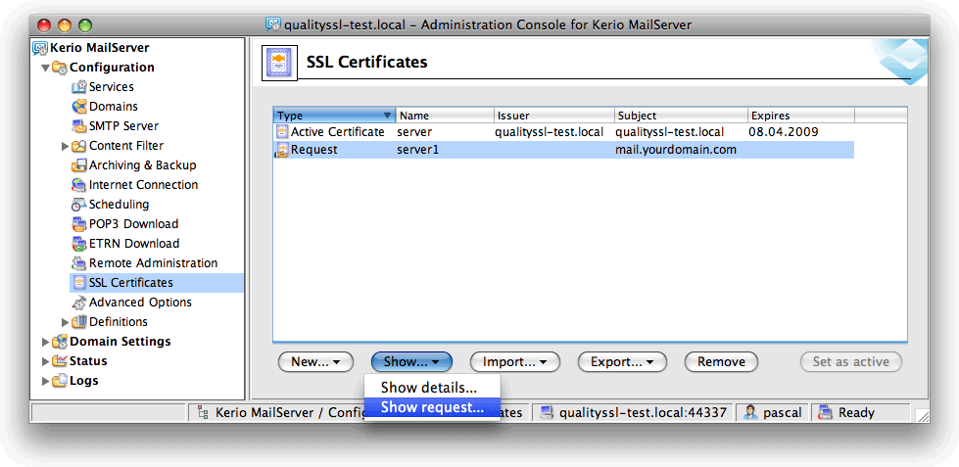
Task: Select the Scheduling label
Action: pyautogui.click(x=119, y=205)
